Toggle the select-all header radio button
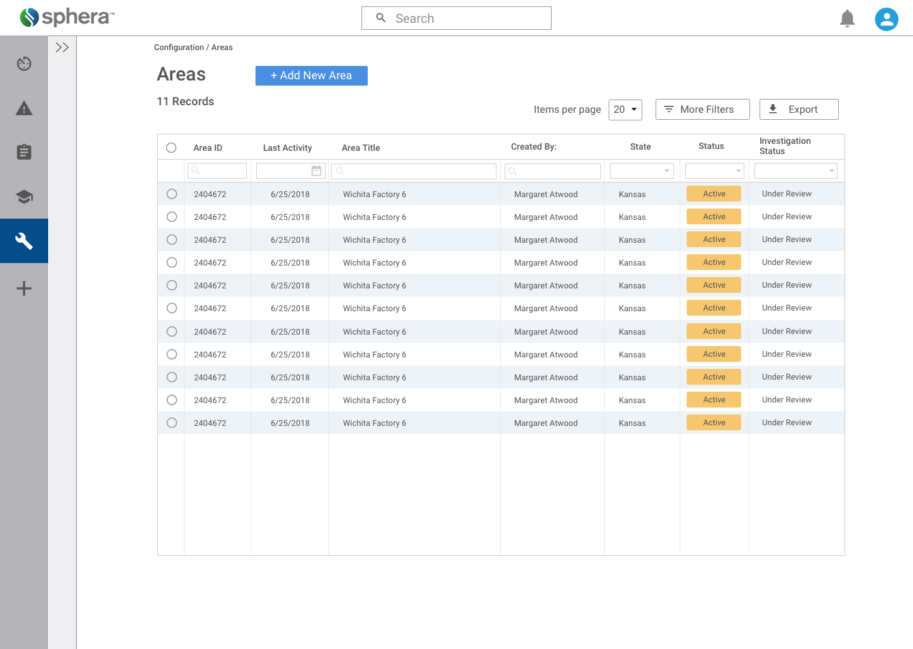The width and height of the screenshot is (913, 649). [171, 148]
